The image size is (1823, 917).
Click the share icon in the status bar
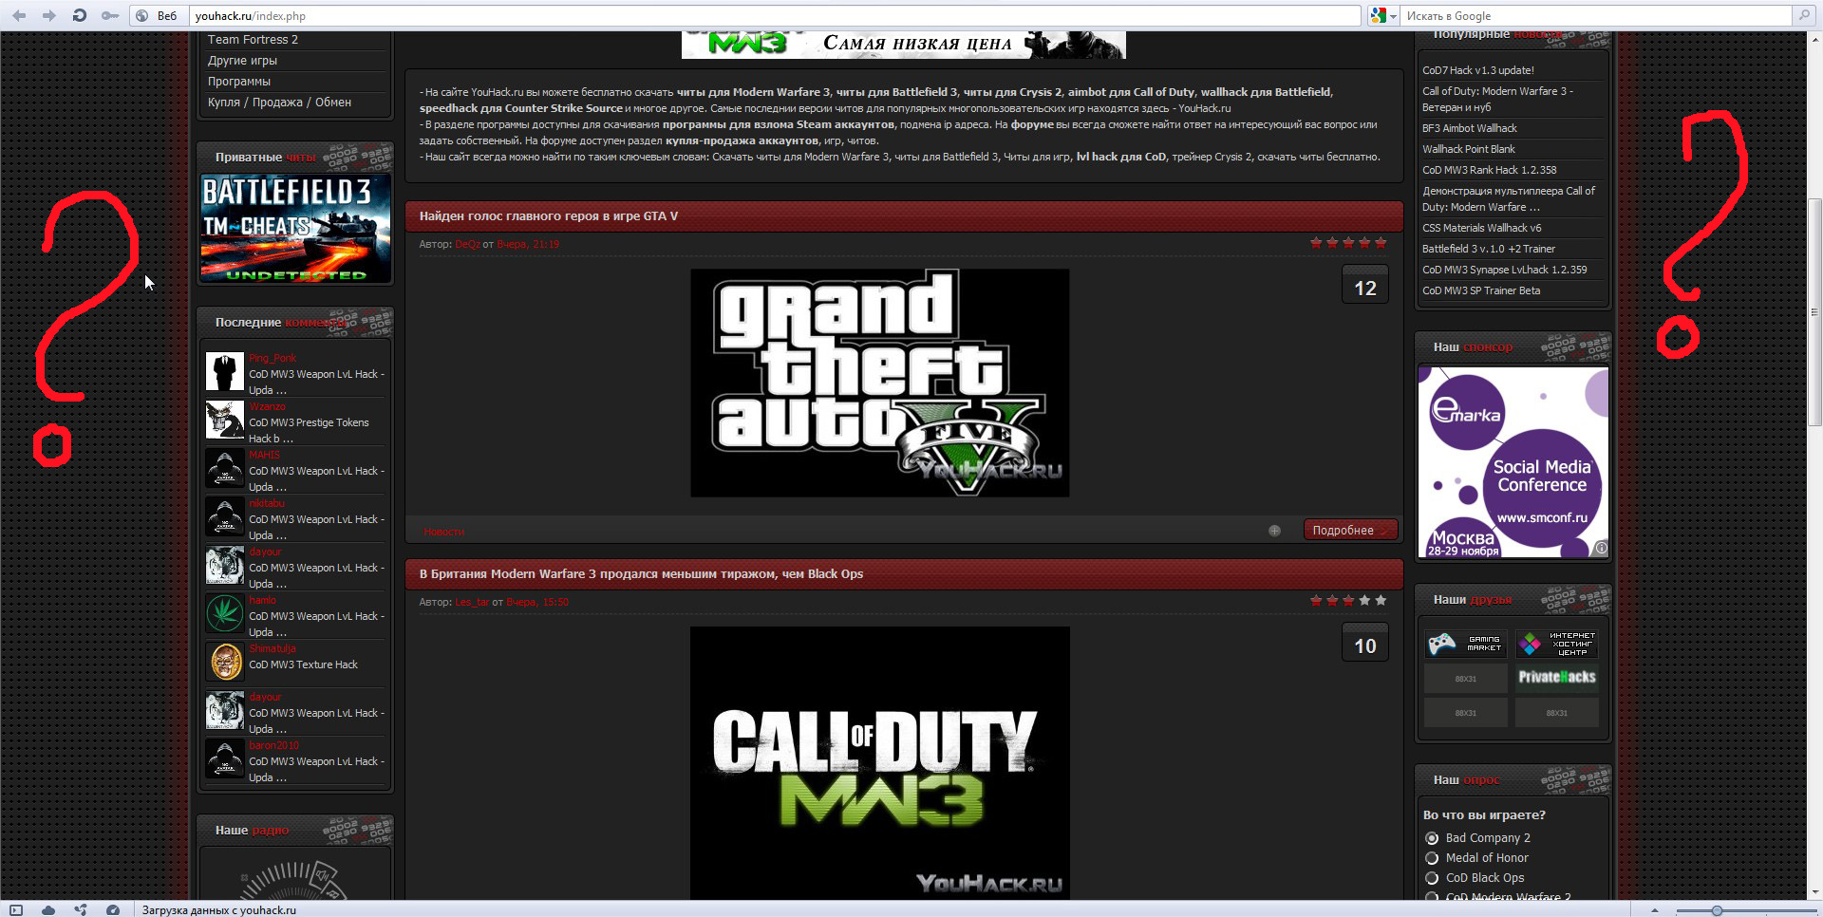(x=81, y=909)
